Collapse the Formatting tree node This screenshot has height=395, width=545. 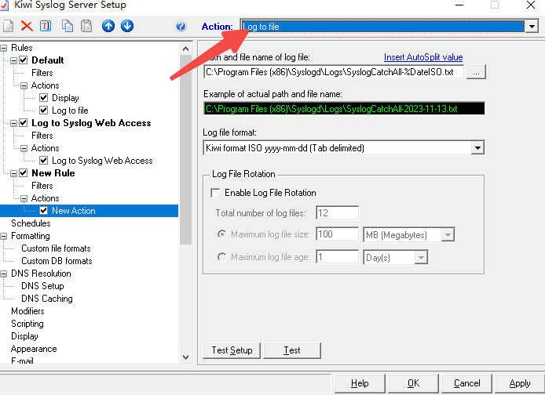(x=3, y=236)
